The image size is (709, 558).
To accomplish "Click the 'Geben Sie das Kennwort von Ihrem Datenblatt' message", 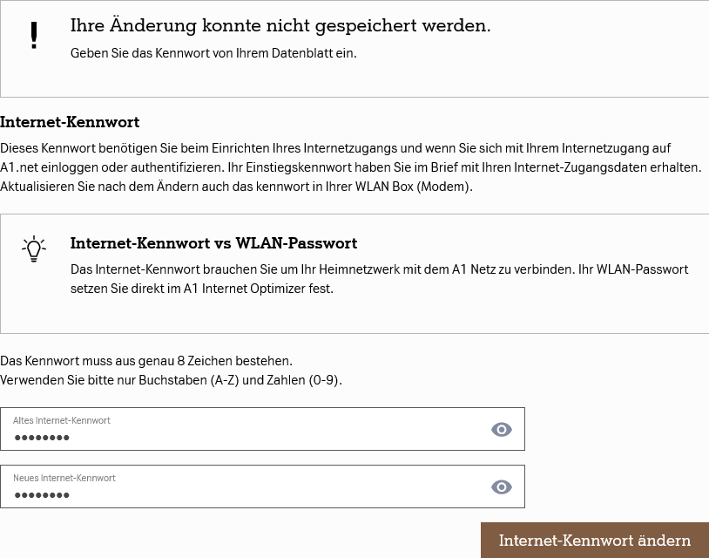I will pyautogui.click(x=213, y=53).
